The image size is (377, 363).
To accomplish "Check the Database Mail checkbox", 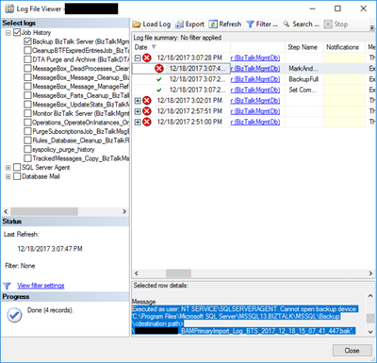I will coord(17,176).
